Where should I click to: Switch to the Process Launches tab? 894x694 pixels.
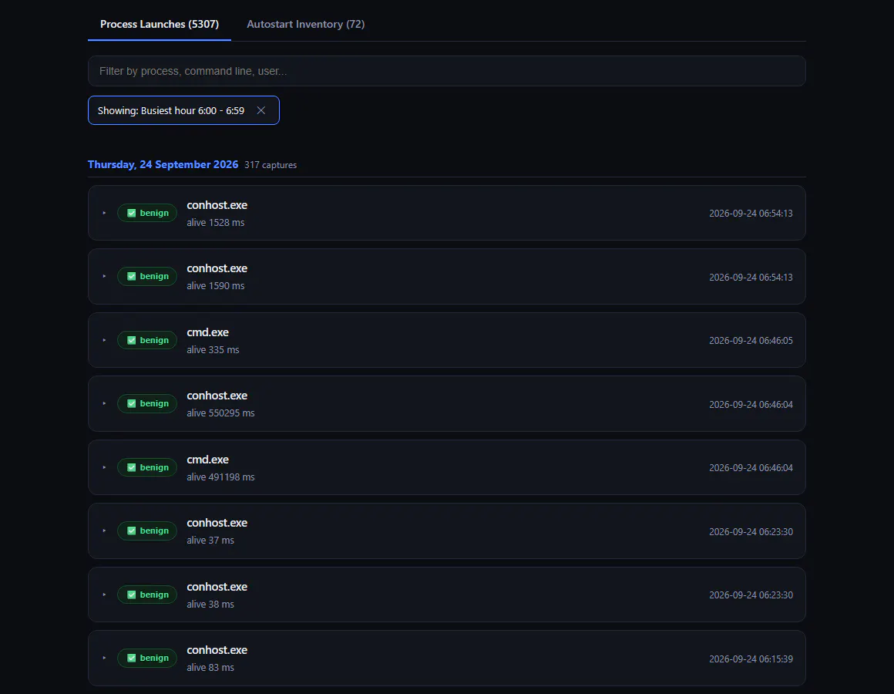(x=160, y=24)
